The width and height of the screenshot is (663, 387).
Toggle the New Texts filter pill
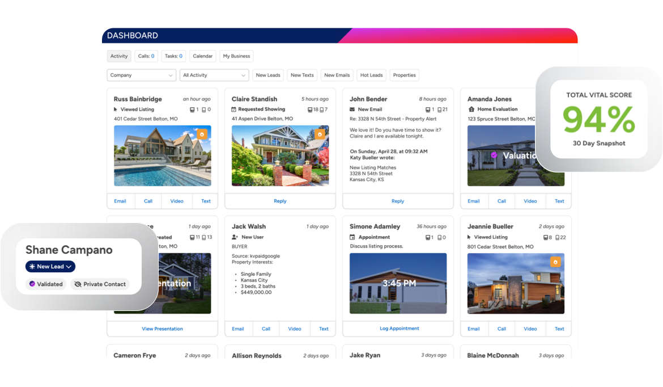point(301,75)
